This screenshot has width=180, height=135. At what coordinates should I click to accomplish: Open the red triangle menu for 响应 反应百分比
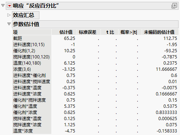click(x=9, y=6)
